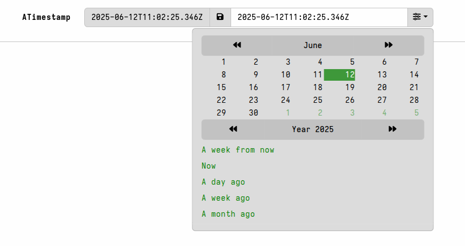465x246 pixels.
Task: Select the "Now" shortcut link
Action: [x=209, y=166]
